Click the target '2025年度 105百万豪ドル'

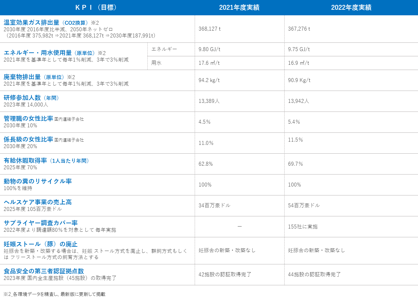[x=33, y=209]
